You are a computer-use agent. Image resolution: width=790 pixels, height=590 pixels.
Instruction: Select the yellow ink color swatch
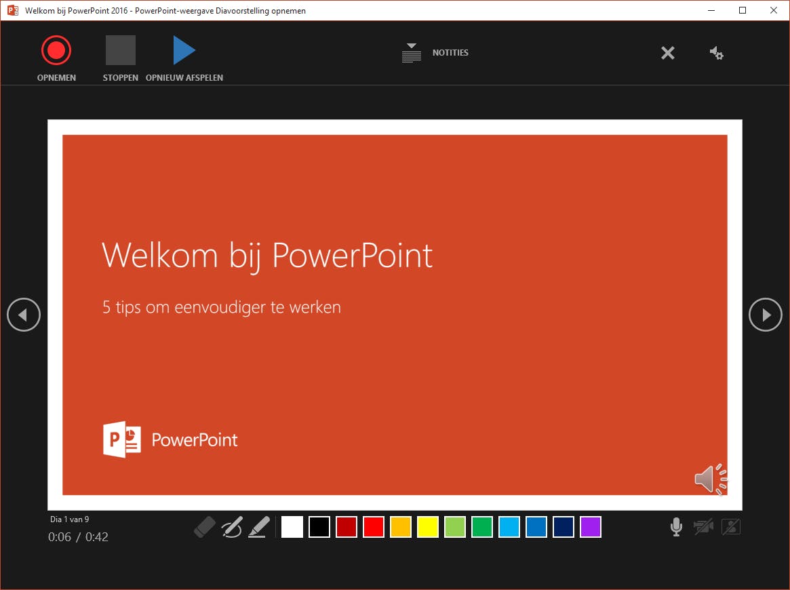point(428,527)
